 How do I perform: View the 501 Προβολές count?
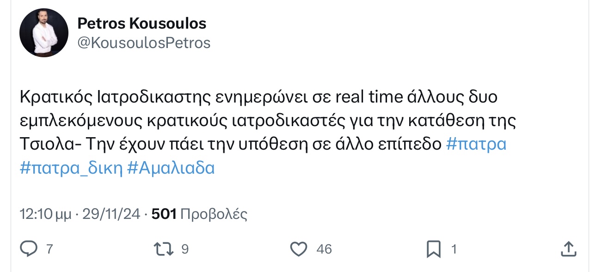(x=199, y=214)
